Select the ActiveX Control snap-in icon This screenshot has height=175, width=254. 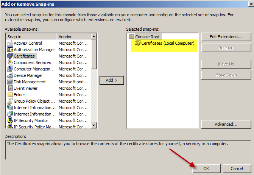[10, 43]
